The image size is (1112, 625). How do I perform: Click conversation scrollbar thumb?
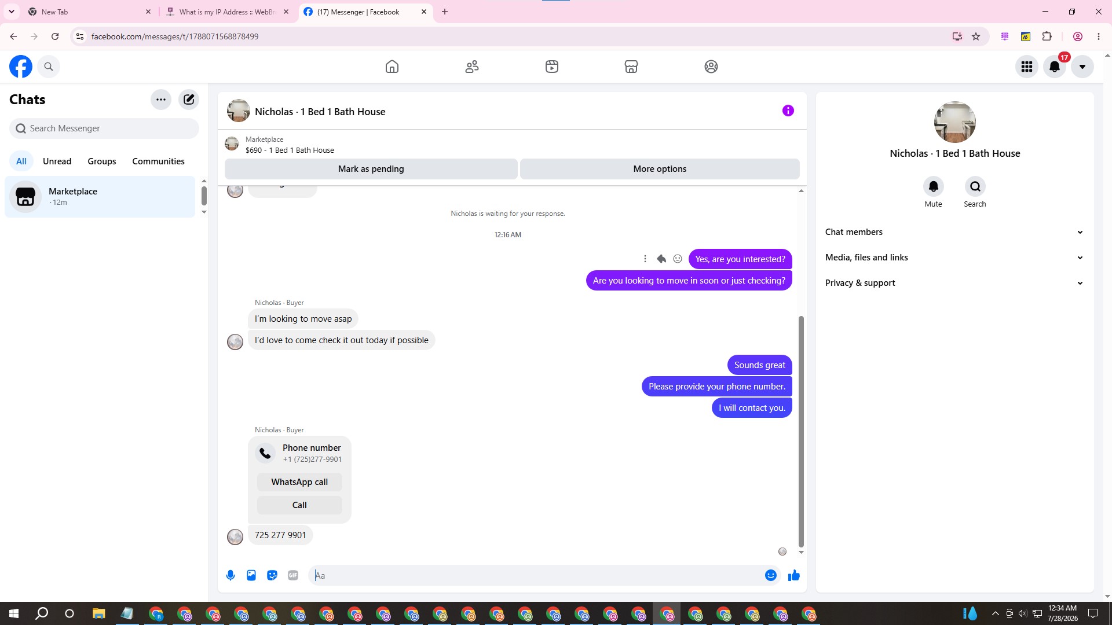point(801,431)
